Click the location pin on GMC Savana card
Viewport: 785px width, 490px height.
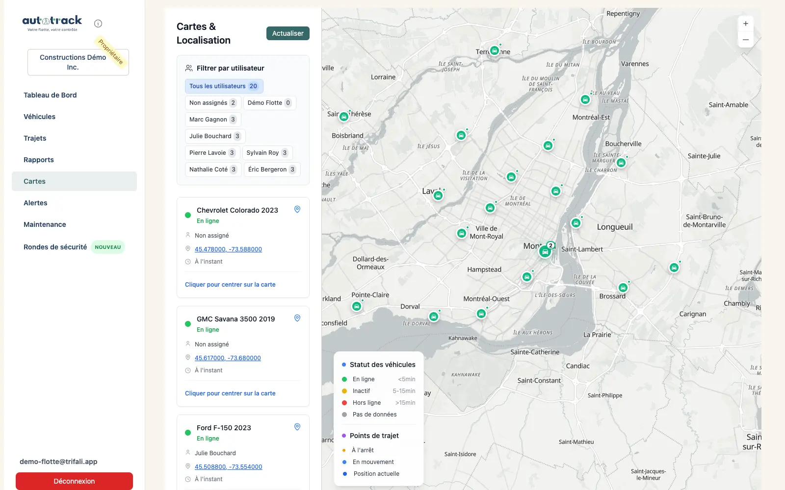297,318
